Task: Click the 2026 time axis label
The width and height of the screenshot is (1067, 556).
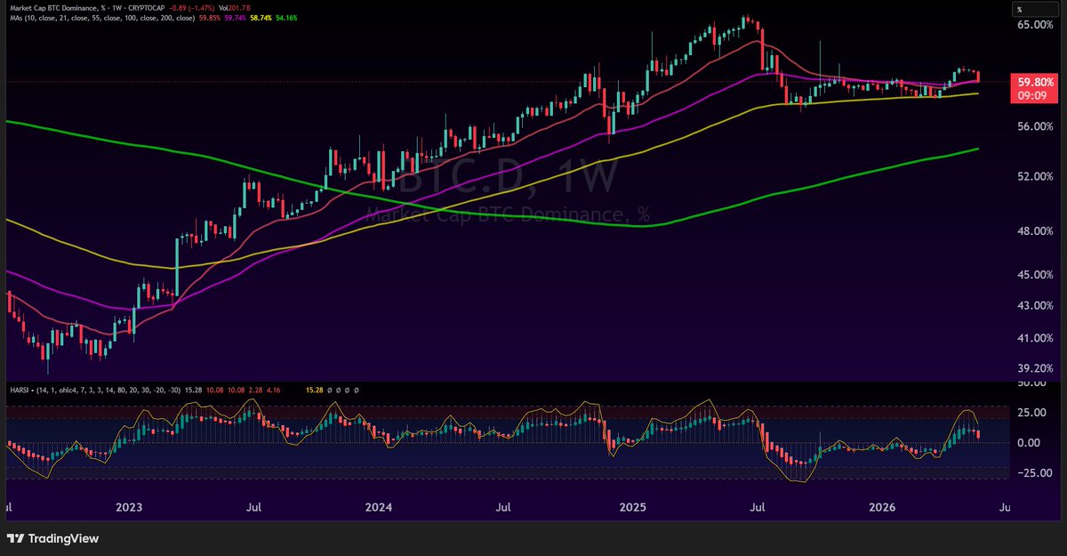Action: coord(882,508)
